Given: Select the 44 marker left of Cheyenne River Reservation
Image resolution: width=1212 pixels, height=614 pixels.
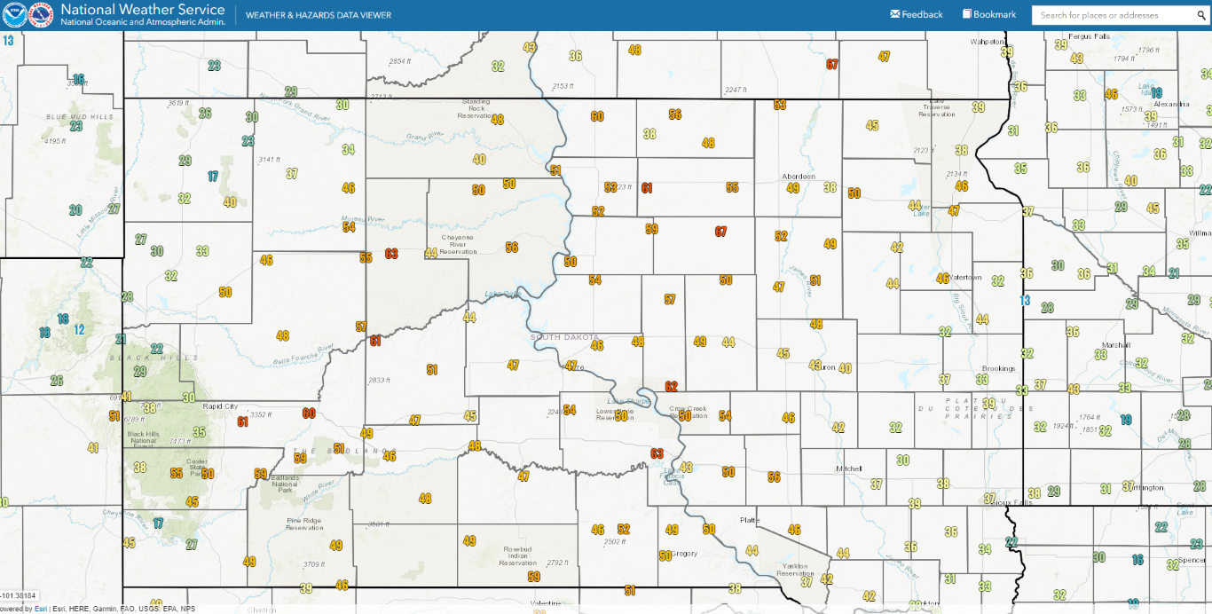Looking at the screenshot, I should coord(431,253).
